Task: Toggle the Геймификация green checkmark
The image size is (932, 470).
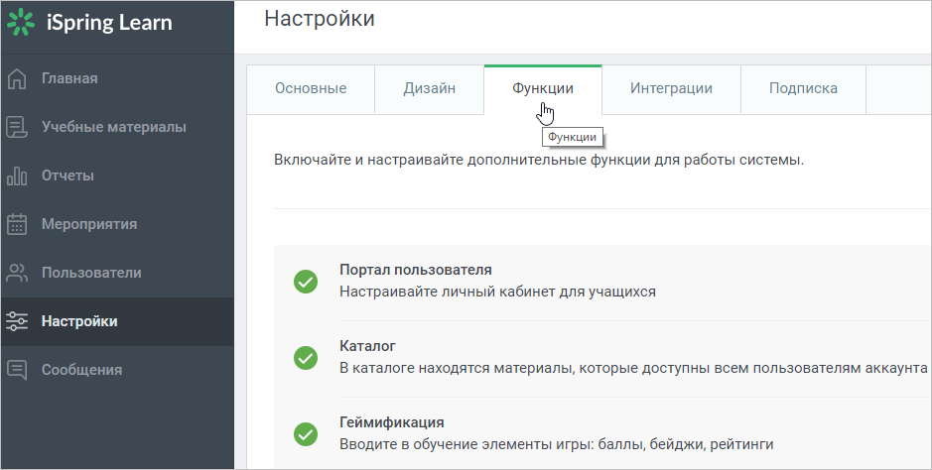Action: click(306, 433)
